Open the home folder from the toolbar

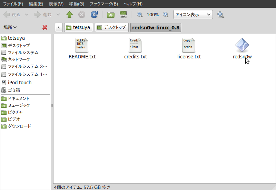[x=111, y=15]
